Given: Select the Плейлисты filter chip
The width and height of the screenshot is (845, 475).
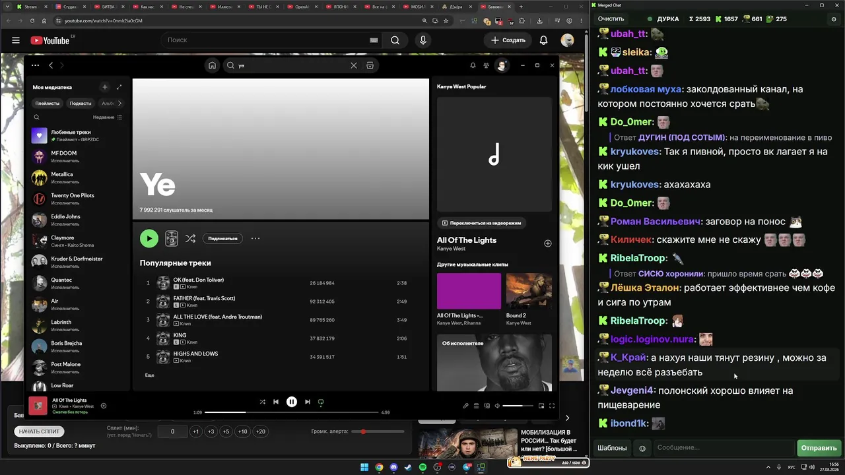Looking at the screenshot, I should pyautogui.click(x=48, y=103).
